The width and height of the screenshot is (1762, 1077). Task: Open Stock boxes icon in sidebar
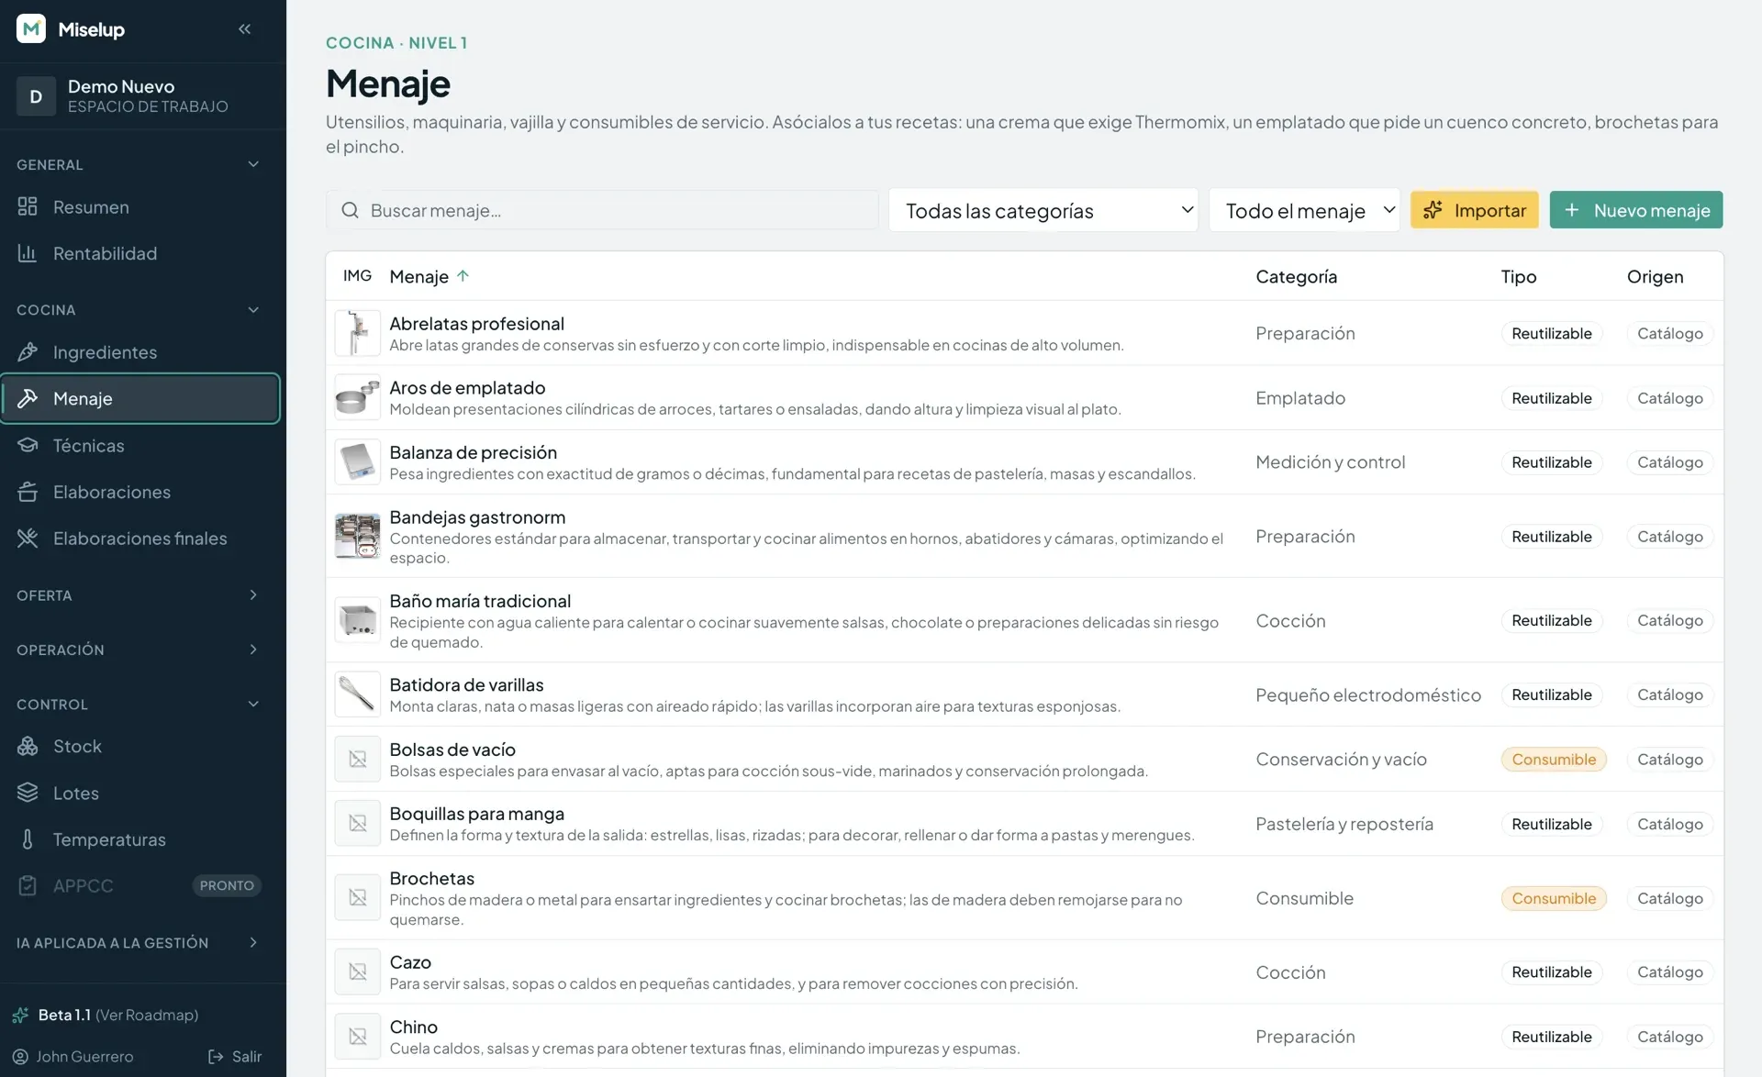(28, 747)
